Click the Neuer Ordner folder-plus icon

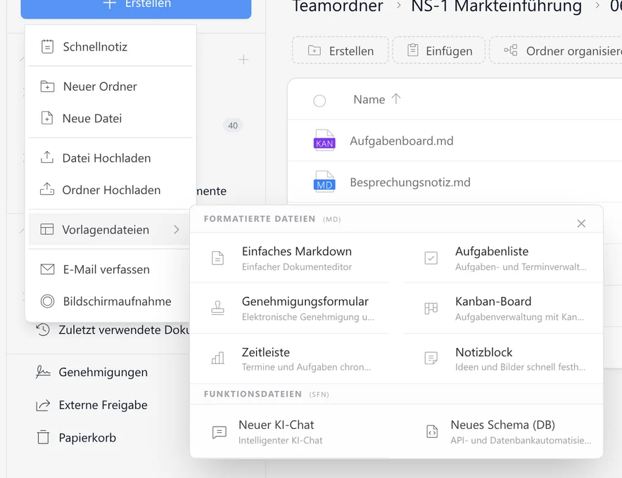tap(47, 86)
